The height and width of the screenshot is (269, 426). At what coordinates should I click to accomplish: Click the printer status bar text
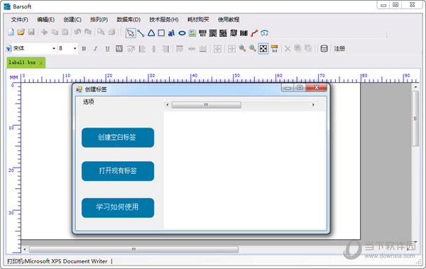tap(57, 261)
